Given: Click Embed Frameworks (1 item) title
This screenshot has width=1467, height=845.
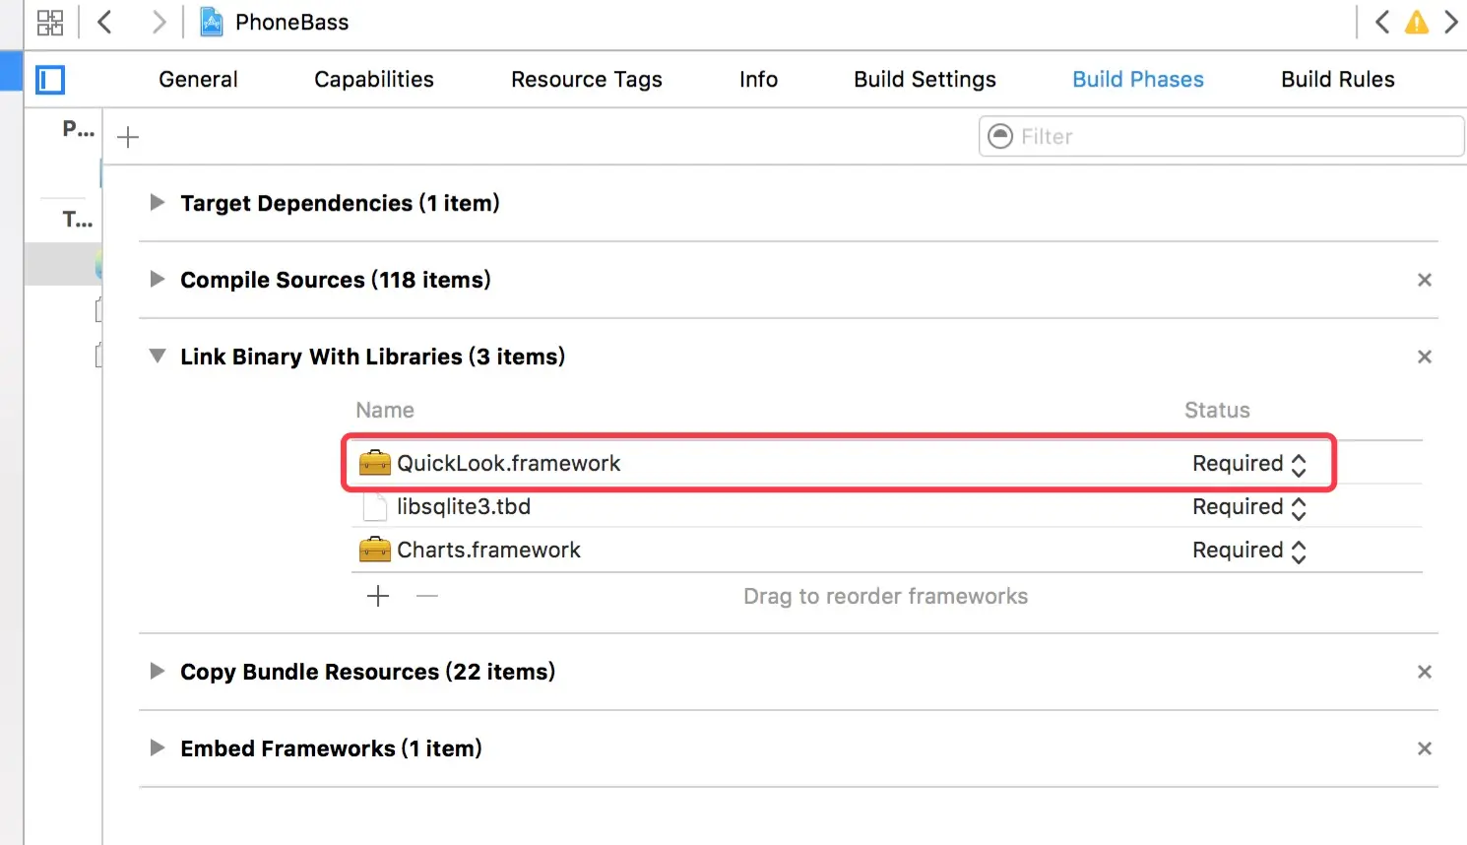Looking at the screenshot, I should [331, 748].
